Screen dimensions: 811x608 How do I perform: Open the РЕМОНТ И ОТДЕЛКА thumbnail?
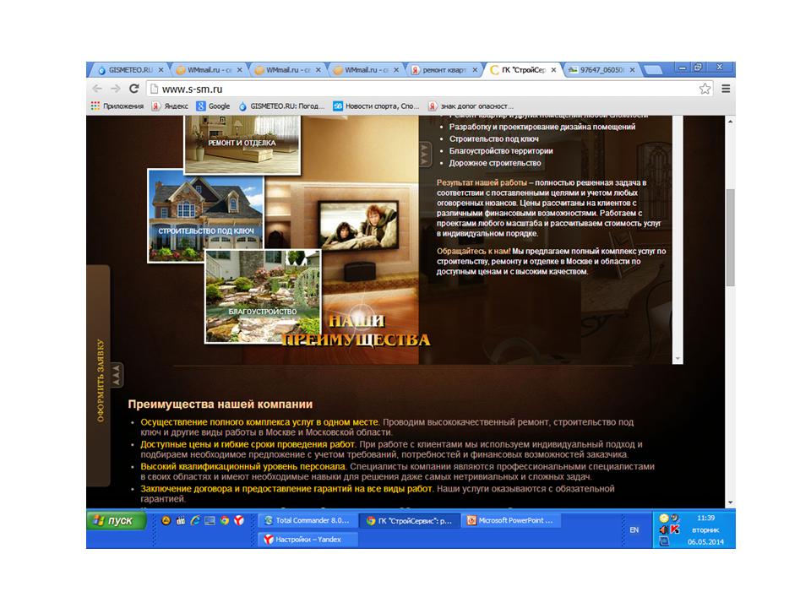[x=242, y=144]
